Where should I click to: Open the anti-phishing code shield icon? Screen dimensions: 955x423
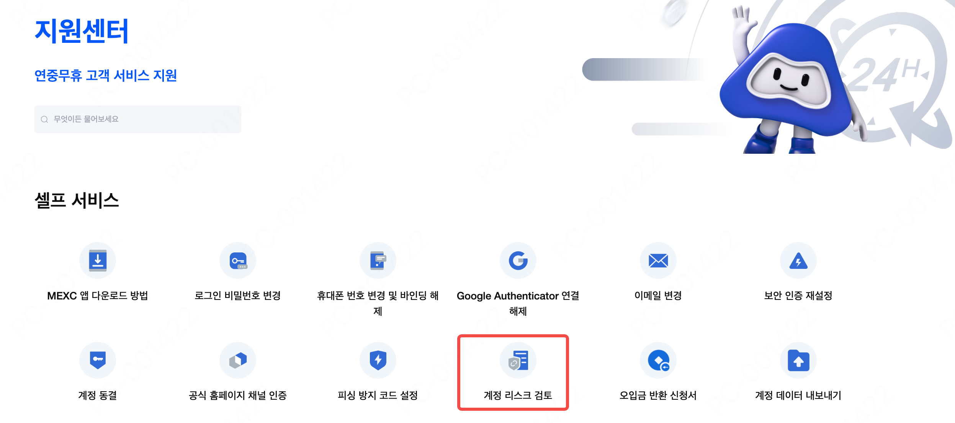(x=378, y=360)
